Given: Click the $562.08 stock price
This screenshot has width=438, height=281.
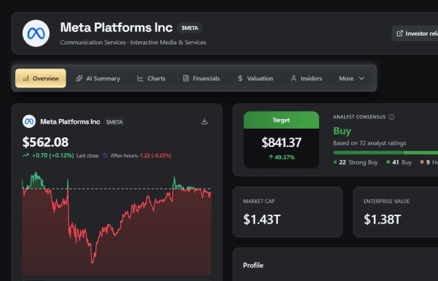Looking at the screenshot, I should [x=45, y=142].
